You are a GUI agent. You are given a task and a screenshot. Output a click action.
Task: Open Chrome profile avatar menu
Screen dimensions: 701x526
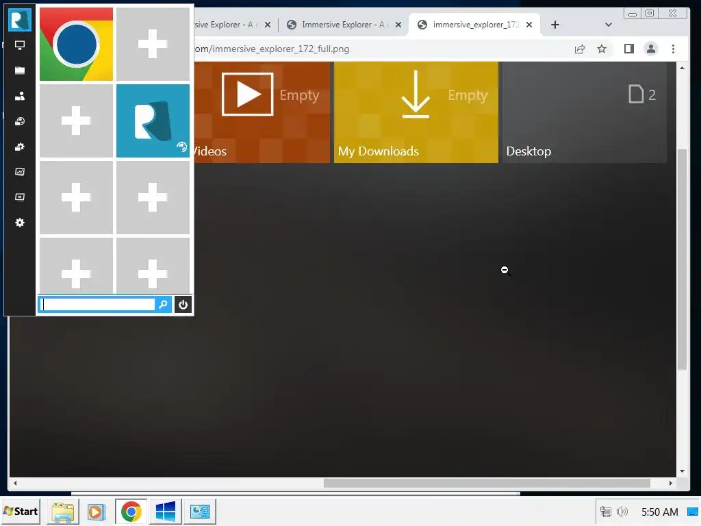[651, 49]
